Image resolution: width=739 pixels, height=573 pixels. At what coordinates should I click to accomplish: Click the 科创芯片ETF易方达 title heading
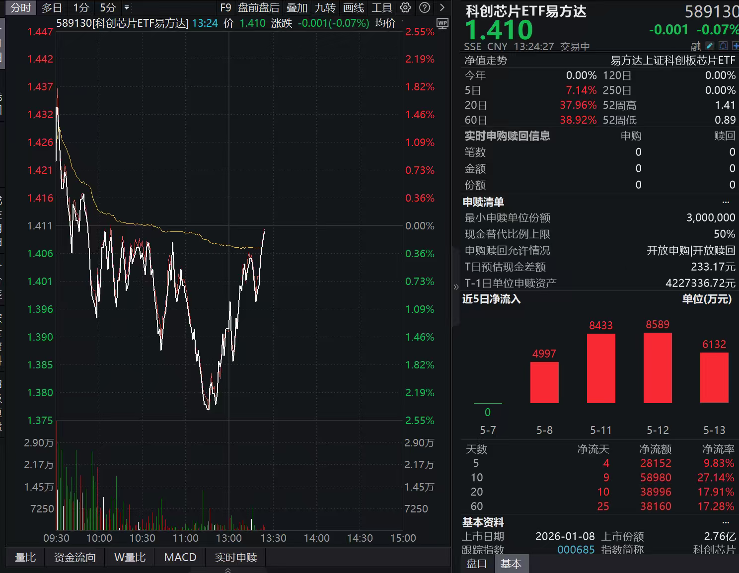tap(525, 11)
